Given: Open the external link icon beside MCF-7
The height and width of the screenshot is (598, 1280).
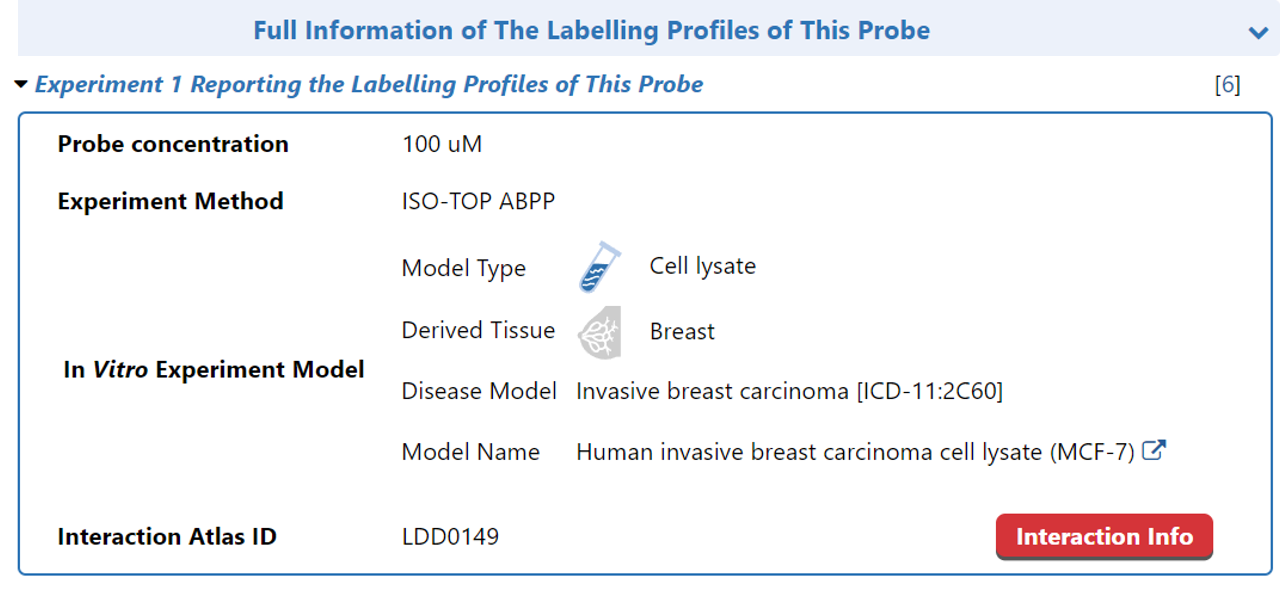Looking at the screenshot, I should click(x=1153, y=451).
